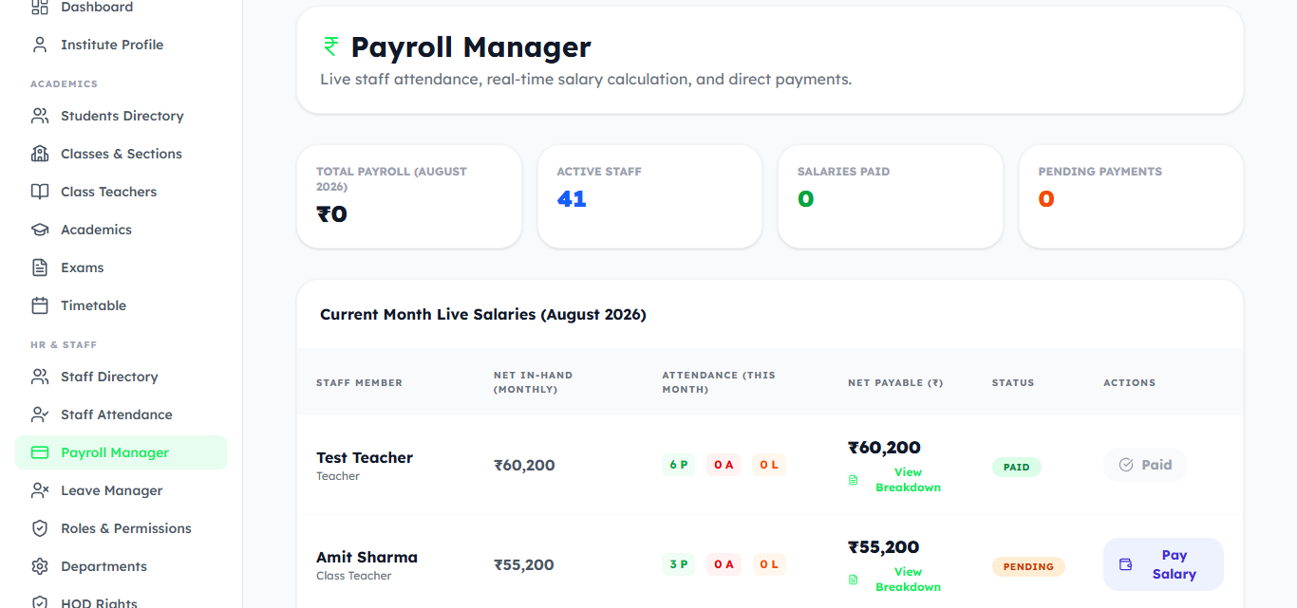Click the Institute Profile person icon

click(40, 45)
